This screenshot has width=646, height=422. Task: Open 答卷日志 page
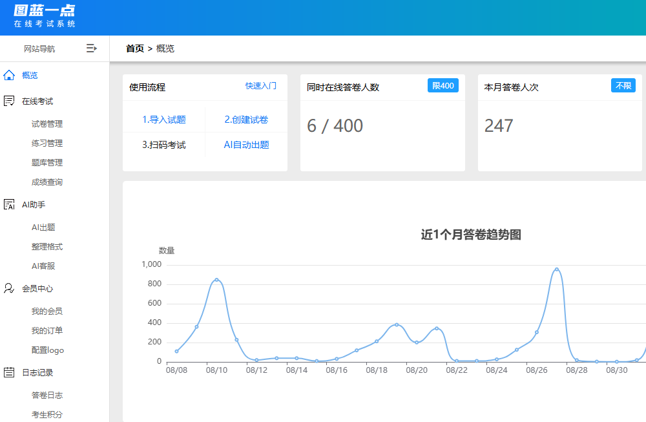[47, 396]
